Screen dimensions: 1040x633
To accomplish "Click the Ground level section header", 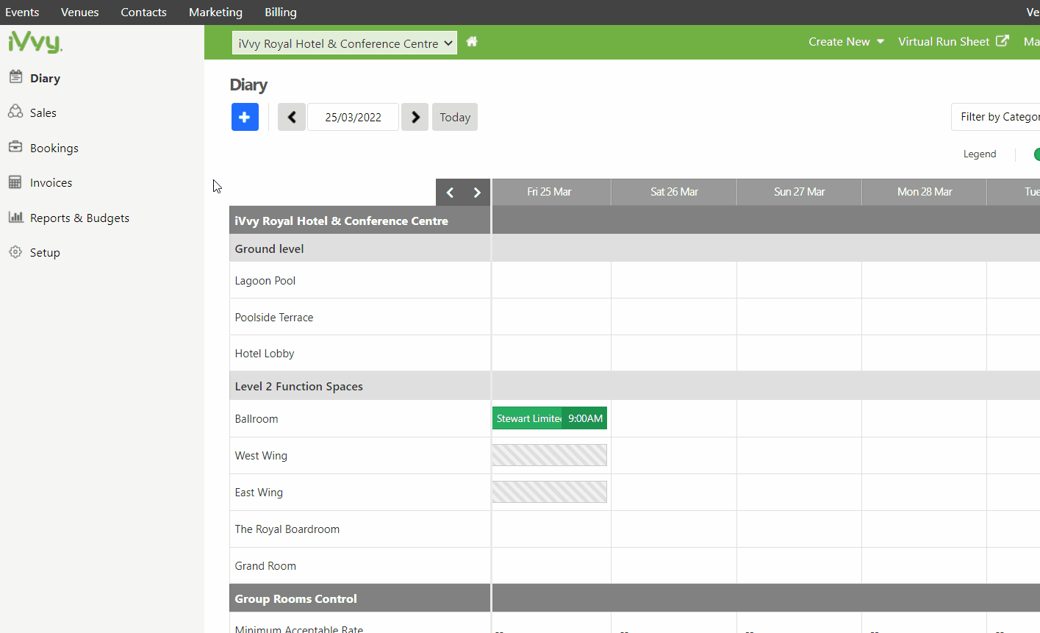I will point(360,248).
